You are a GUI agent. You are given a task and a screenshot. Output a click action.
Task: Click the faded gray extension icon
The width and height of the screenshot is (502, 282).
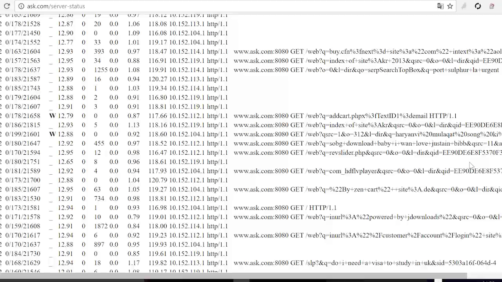pos(464,6)
